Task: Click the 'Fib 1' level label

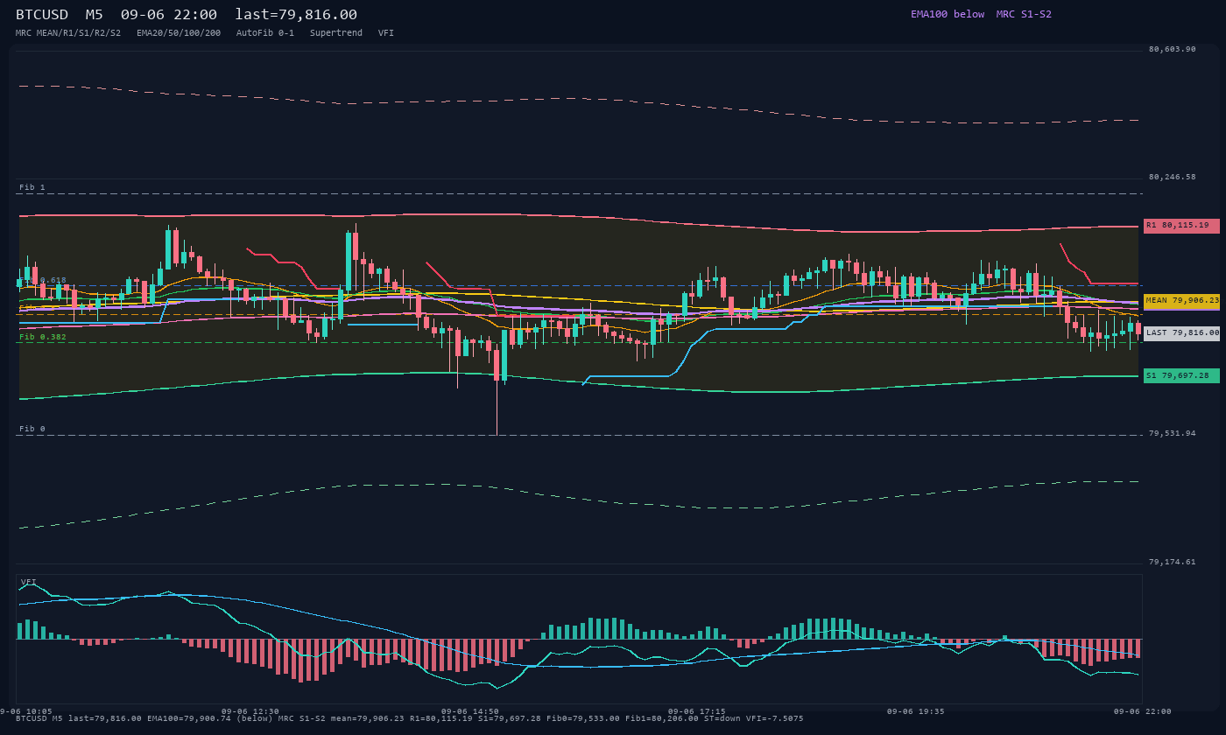Action: 32,187
